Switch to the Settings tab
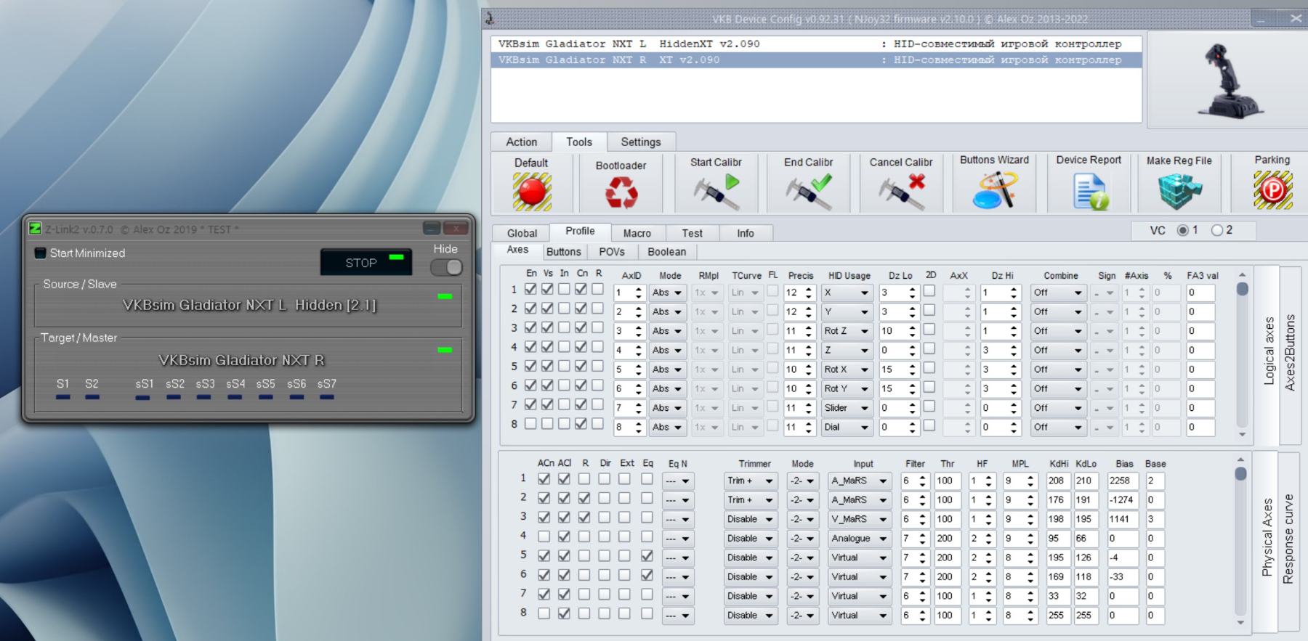This screenshot has width=1308, height=641. coord(640,142)
